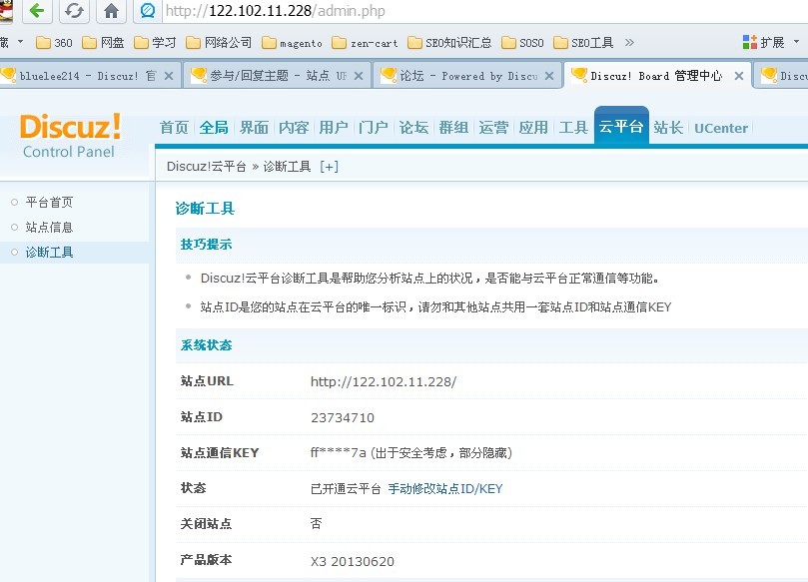The width and height of the screenshot is (808, 582).
Task: Focus the address bar showing 122.102.11.228/admin.php
Action: [484, 11]
